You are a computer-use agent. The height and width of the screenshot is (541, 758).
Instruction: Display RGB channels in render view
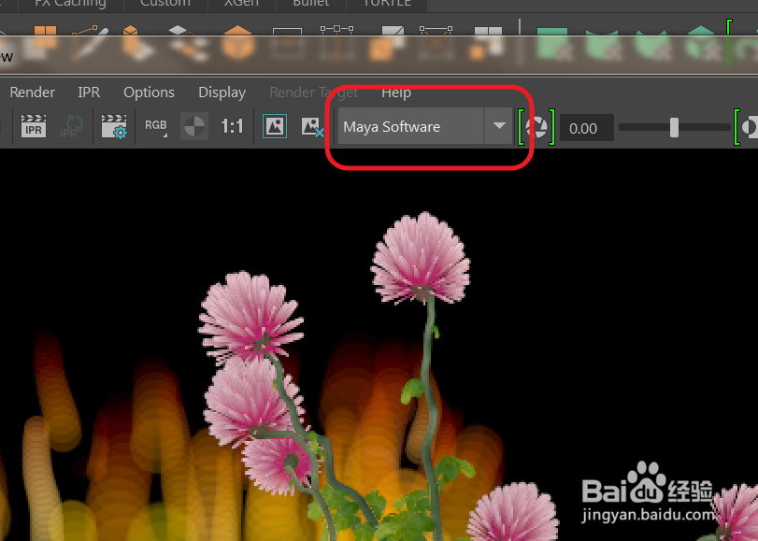(x=155, y=126)
